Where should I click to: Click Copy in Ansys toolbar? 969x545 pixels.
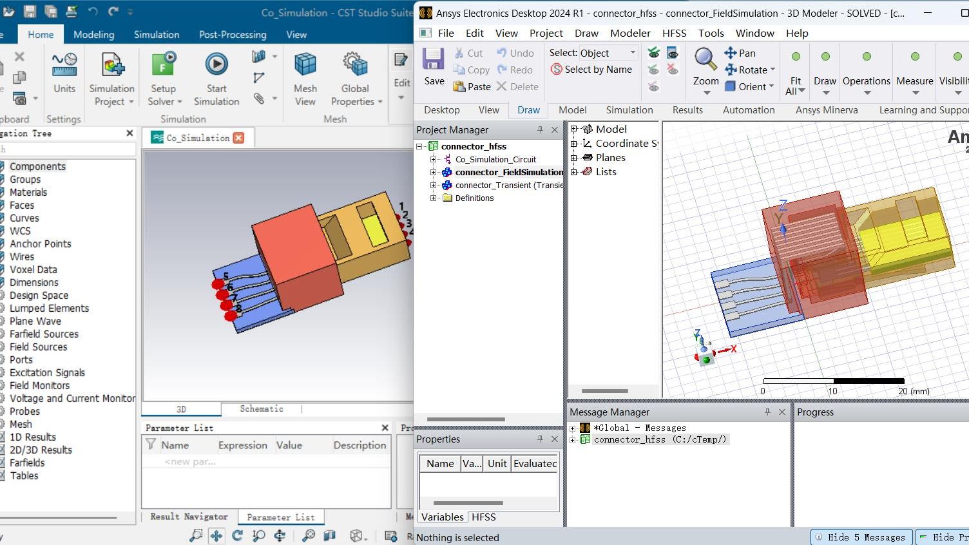pos(472,70)
